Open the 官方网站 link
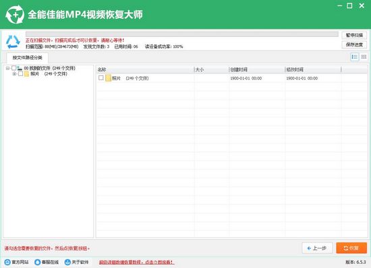371x268 pixels. pos(17,262)
